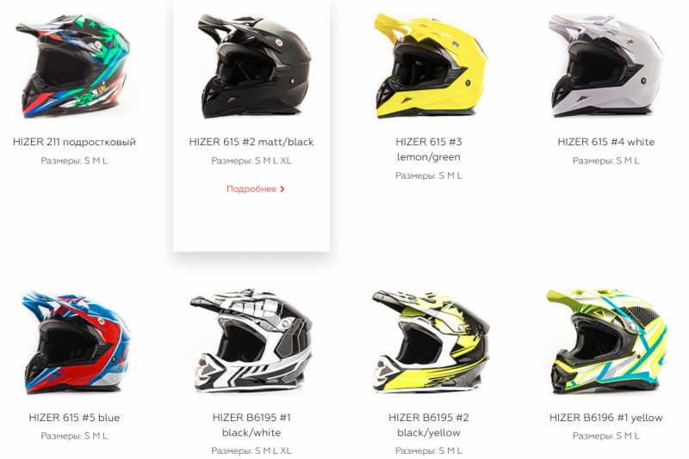Open the black/yellow HIZER B6195 #2 helmet image
The height and width of the screenshot is (459, 689).
point(430,341)
